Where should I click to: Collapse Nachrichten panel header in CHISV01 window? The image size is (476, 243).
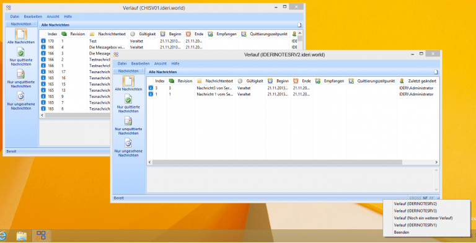[x=21, y=24]
